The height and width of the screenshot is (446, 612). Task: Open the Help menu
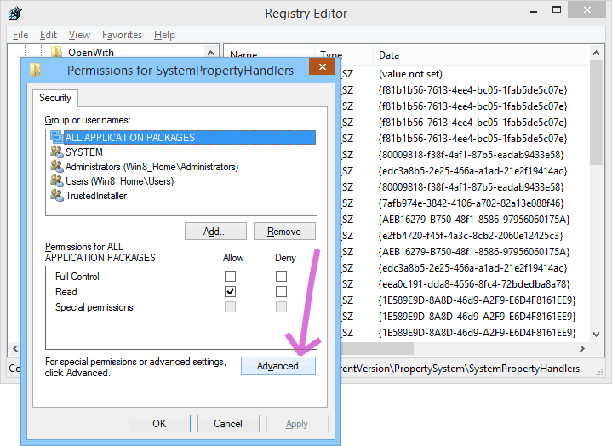[164, 35]
